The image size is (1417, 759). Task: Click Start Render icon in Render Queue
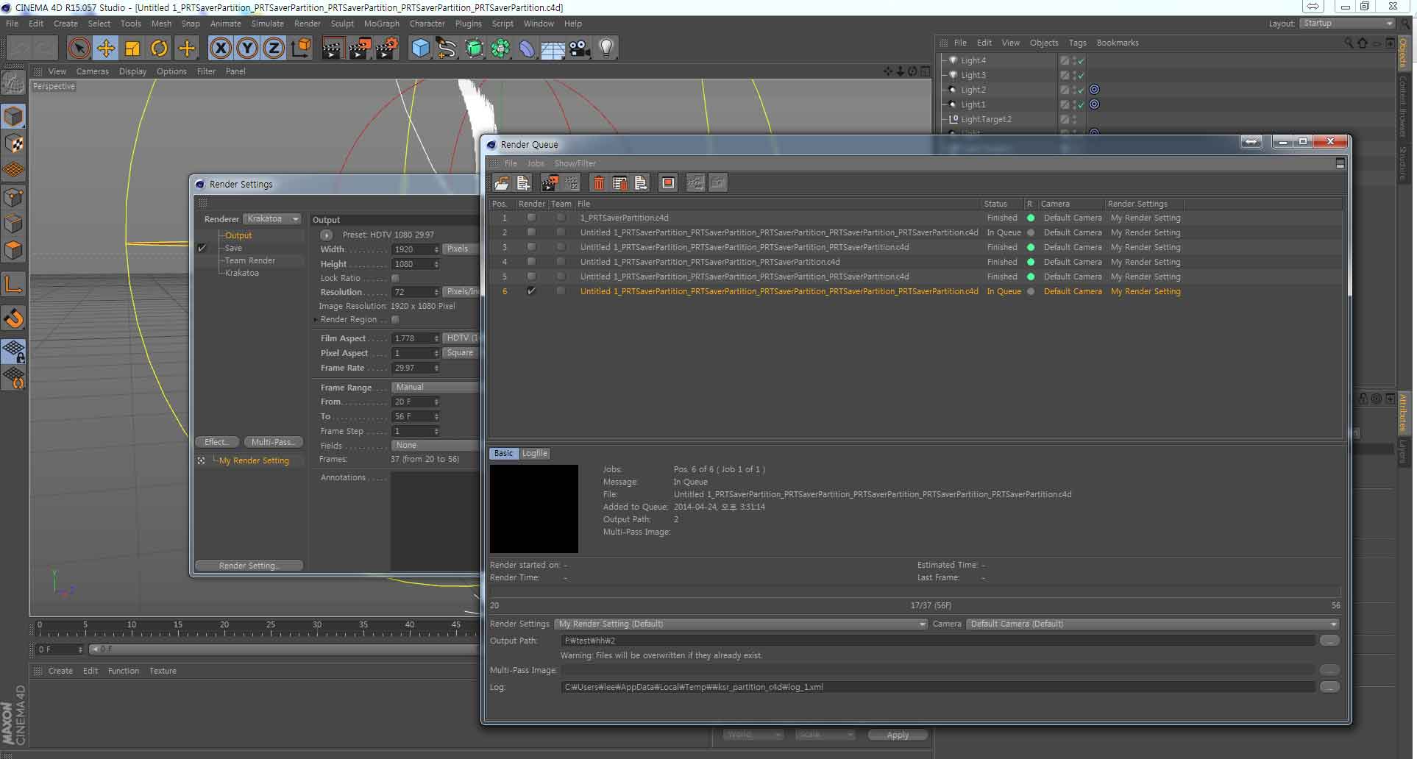point(550,183)
